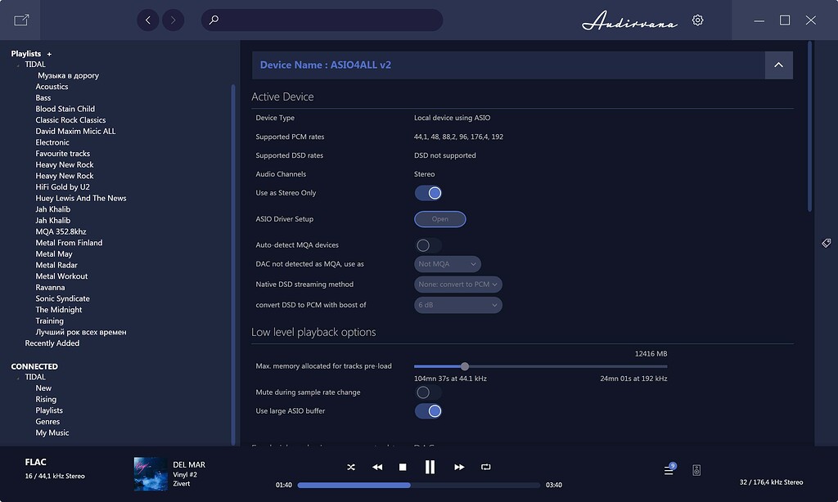The image size is (838, 502).
Task: Open the Native DSD streaming method dropdown
Action: (x=458, y=284)
